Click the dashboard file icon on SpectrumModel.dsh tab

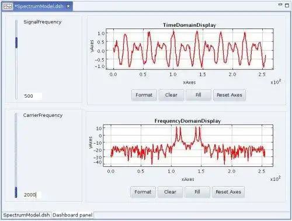(x=8, y=6)
